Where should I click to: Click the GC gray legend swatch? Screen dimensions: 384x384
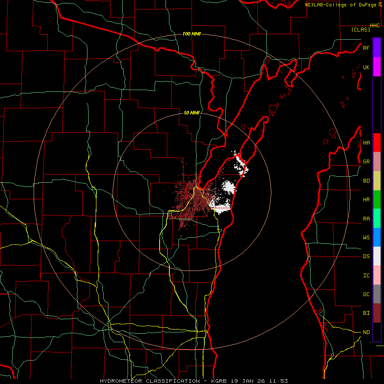[377, 294]
